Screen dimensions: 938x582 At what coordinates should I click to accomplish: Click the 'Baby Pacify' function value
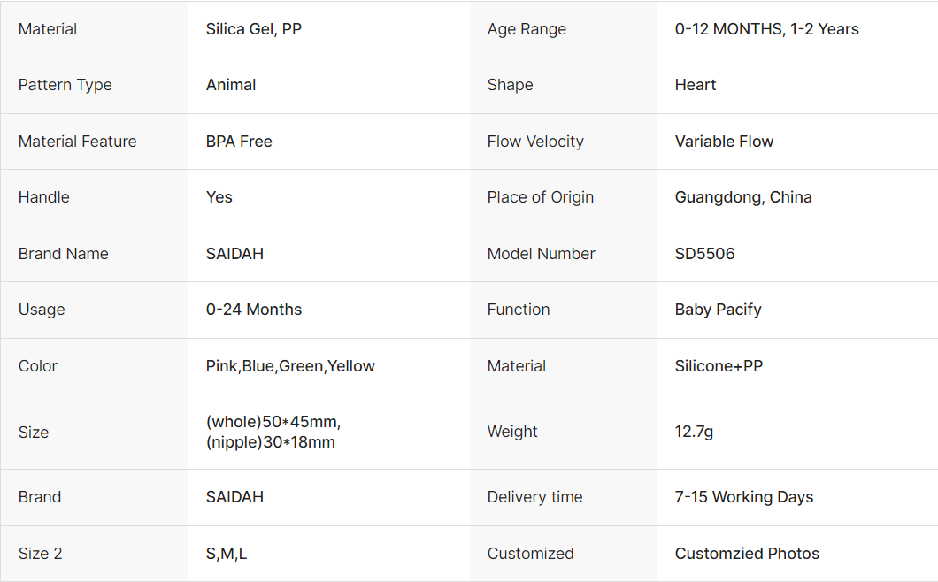click(x=718, y=310)
